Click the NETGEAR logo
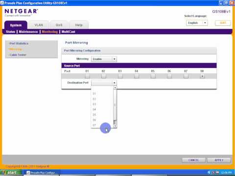 pyautogui.click(x=21, y=11)
